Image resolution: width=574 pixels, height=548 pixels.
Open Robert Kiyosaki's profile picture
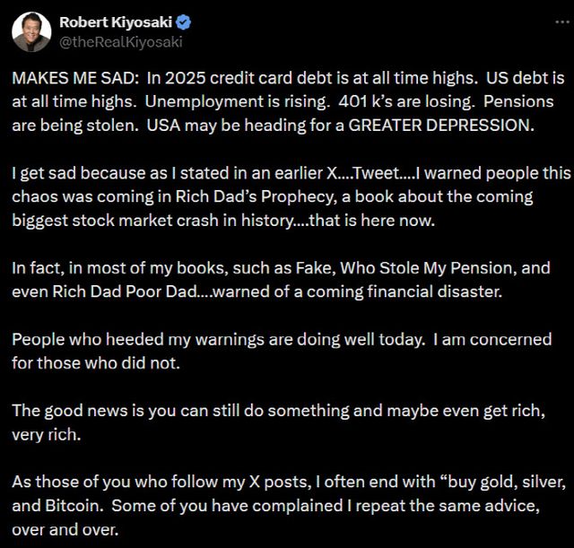coord(30,31)
